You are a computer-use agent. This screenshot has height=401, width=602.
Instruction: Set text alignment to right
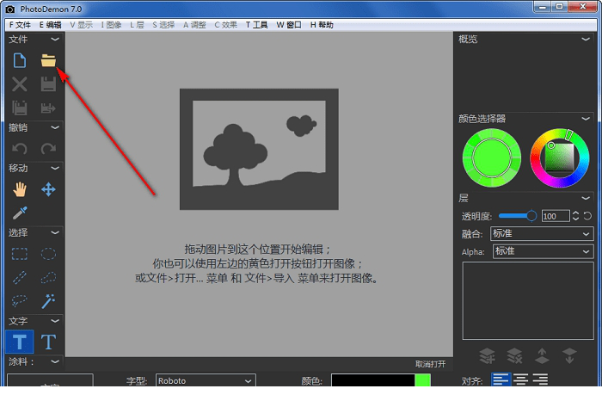tap(540, 379)
